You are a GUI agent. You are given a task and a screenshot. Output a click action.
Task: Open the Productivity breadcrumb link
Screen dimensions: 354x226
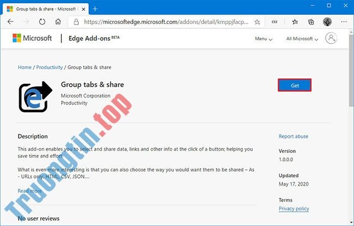[50, 68]
